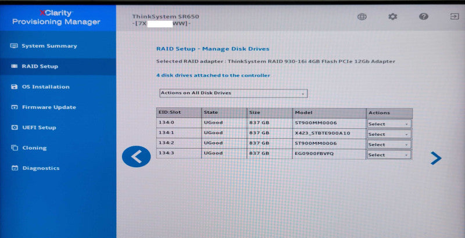This screenshot has width=465, height=238.
Task: Click the Diagnostics sidebar icon
Action: tap(15, 168)
